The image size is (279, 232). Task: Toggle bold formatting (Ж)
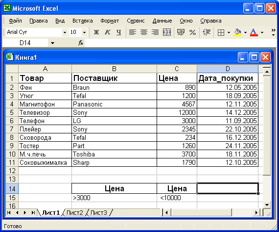pos(96,32)
